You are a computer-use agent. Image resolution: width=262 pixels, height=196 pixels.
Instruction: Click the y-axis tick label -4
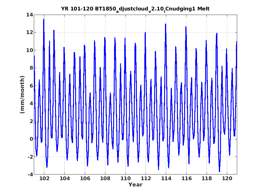(x=31, y=174)
